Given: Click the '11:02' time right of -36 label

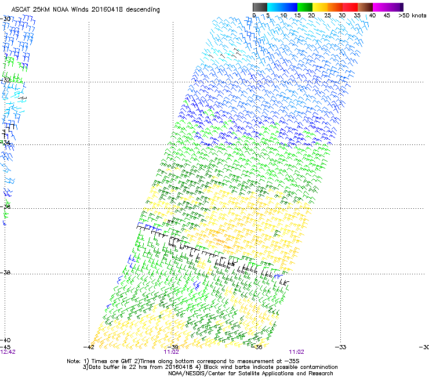Looking at the screenshot, I should 297,352.
